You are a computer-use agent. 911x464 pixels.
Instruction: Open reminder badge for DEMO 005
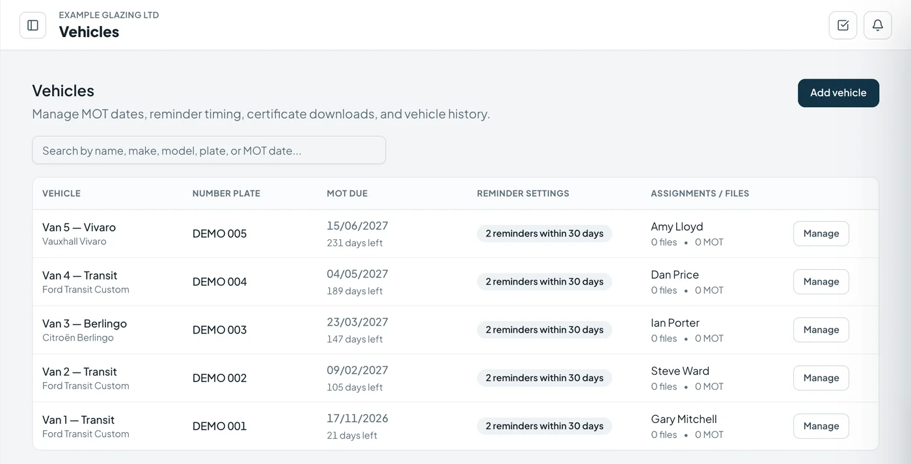pyautogui.click(x=545, y=233)
